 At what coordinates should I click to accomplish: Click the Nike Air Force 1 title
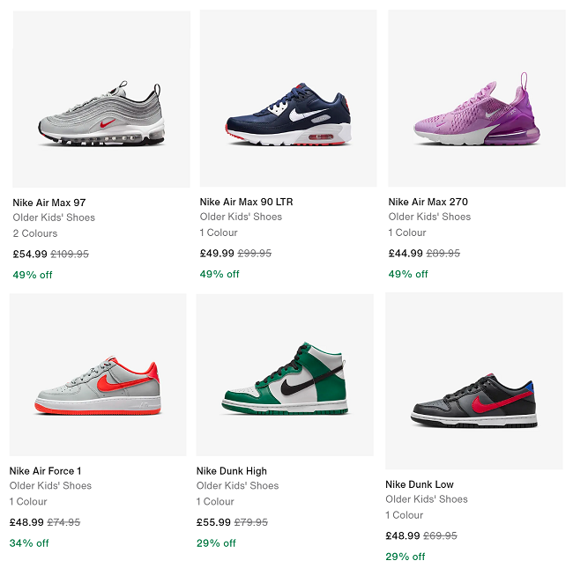pyautogui.click(x=45, y=471)
